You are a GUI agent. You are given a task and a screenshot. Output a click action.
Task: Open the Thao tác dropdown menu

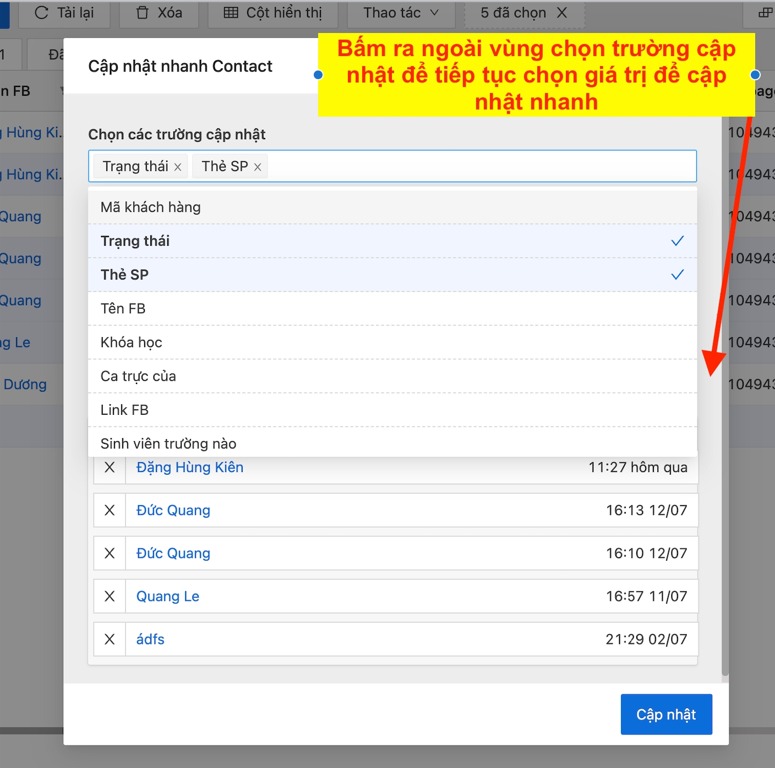click(401, 13)
